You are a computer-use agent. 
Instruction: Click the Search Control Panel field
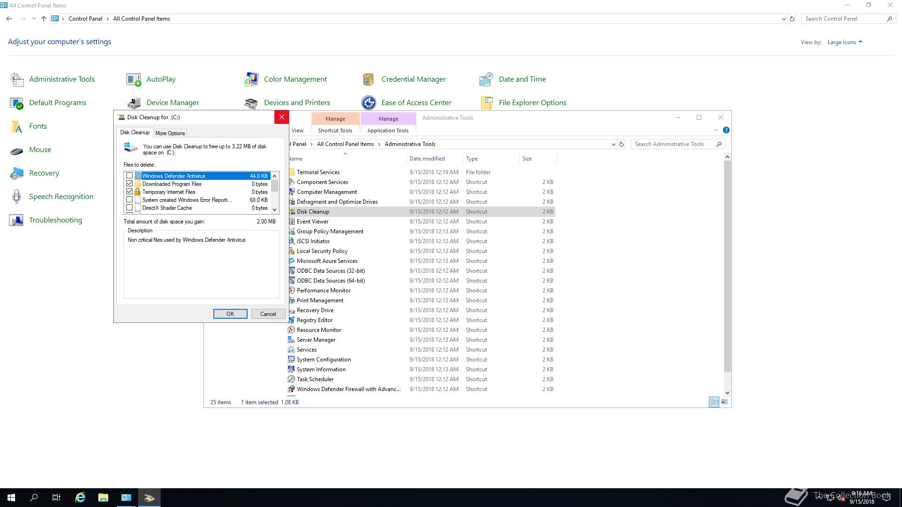[x=848, y=19]
